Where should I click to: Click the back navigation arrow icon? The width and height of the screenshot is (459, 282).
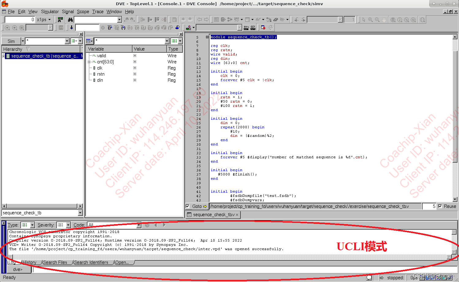tap(200, 20)
